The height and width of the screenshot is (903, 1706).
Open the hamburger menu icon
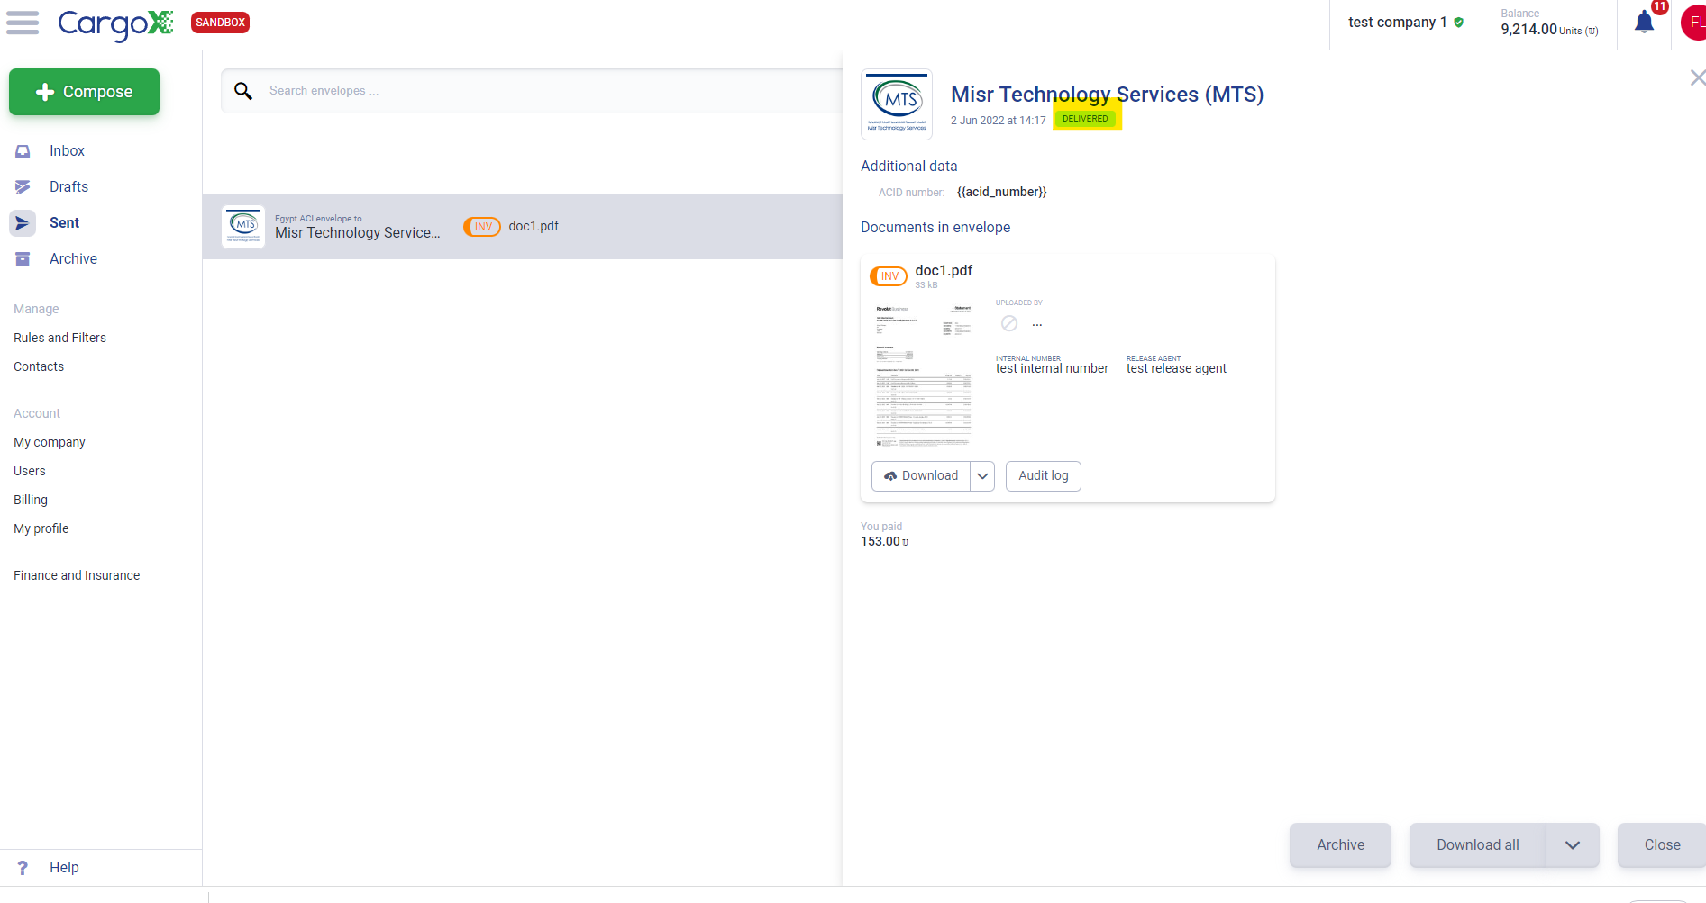[x=23, y=23]
